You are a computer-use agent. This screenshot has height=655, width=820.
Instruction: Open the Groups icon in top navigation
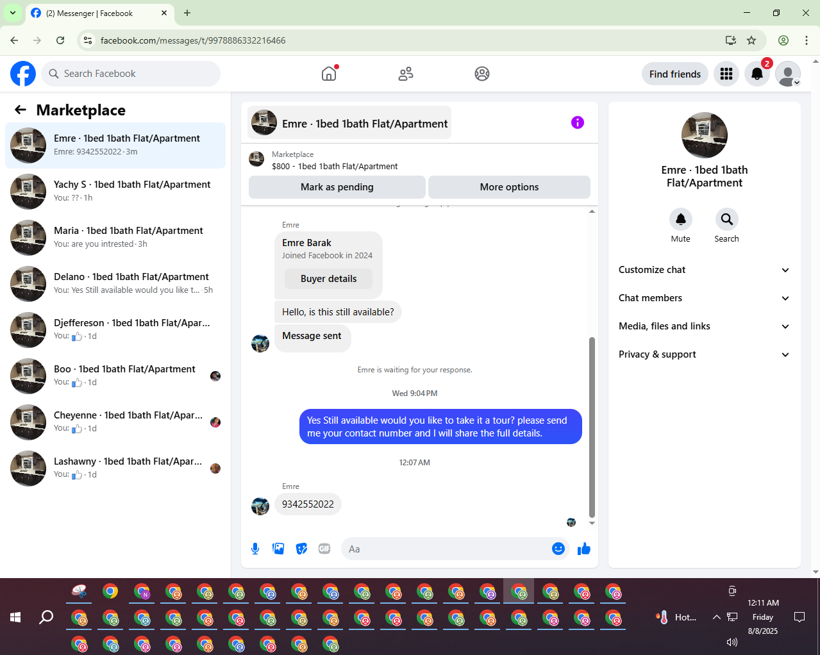point(482,74)
